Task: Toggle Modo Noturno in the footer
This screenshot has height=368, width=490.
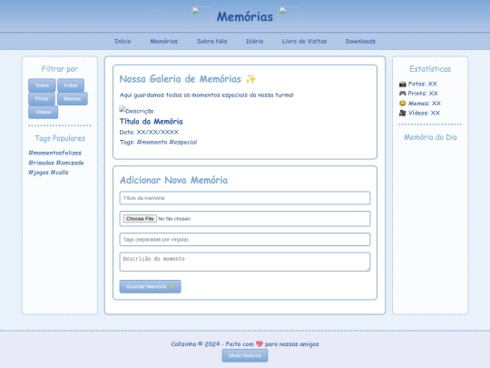Action: (x=245, y=355)
